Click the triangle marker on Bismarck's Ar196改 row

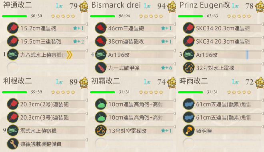coord(174,50)
